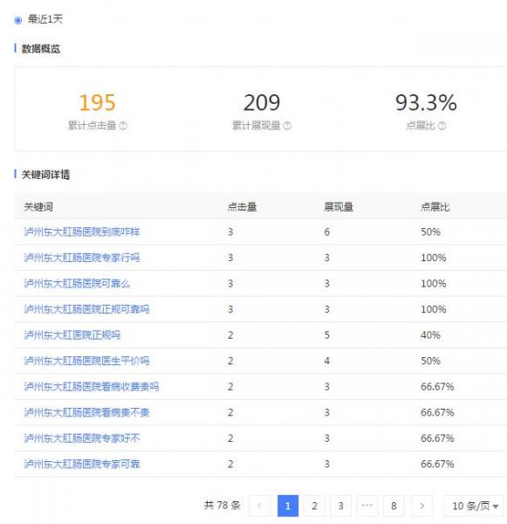Image resolution: width=507 pixels, height=524 pixels.
Task: Jump to last page 8
Action: click(x=394, y=506)
